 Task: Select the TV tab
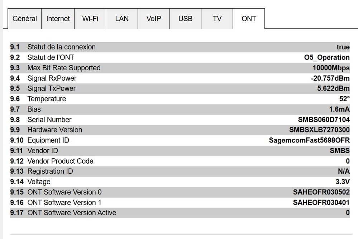[217, 19]
